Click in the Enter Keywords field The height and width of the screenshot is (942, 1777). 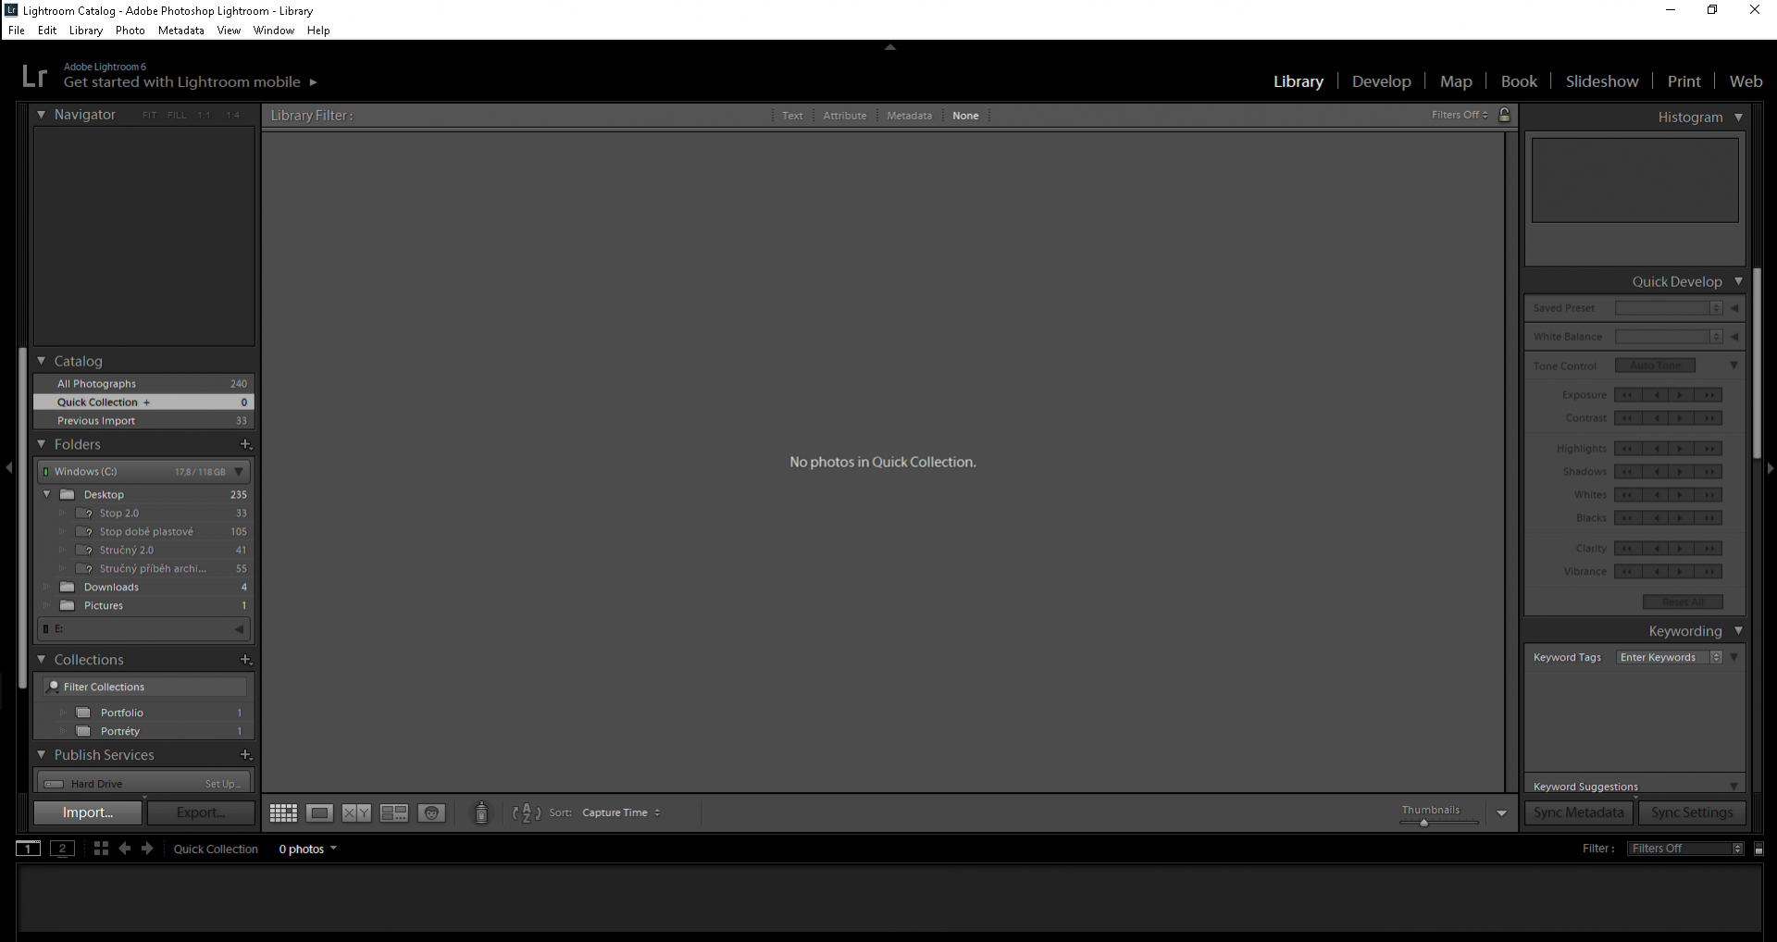pyautogui.click(x=1663, y=658)
